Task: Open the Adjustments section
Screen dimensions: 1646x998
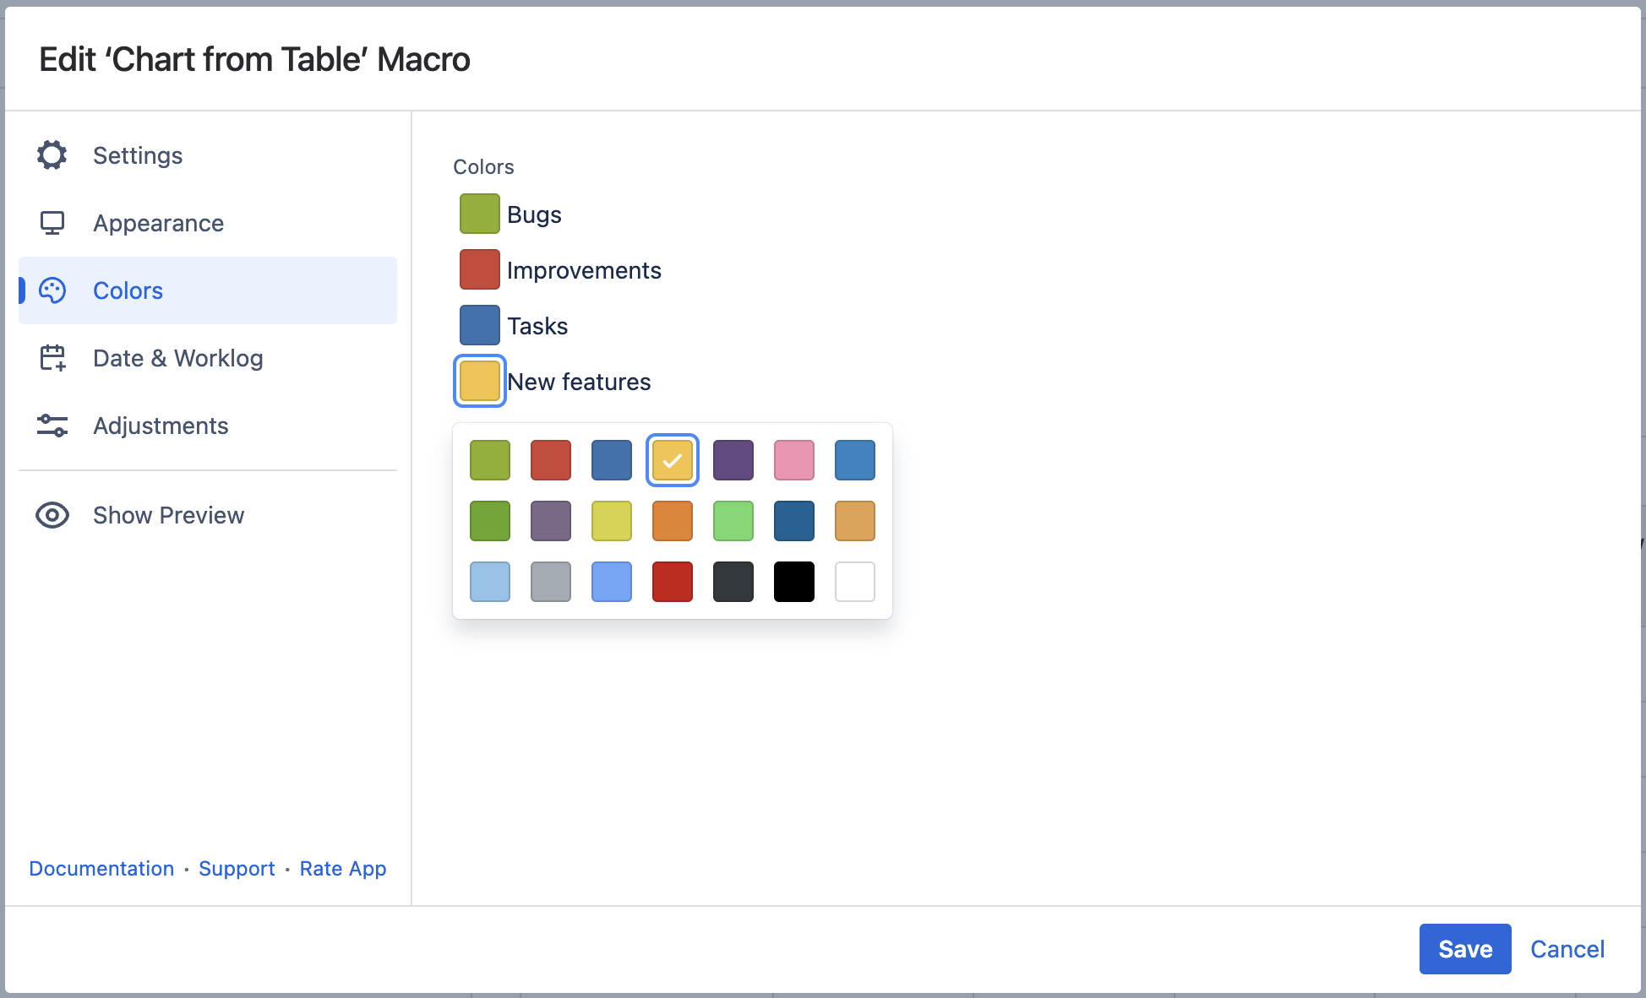Action: [x=161, y=426]
